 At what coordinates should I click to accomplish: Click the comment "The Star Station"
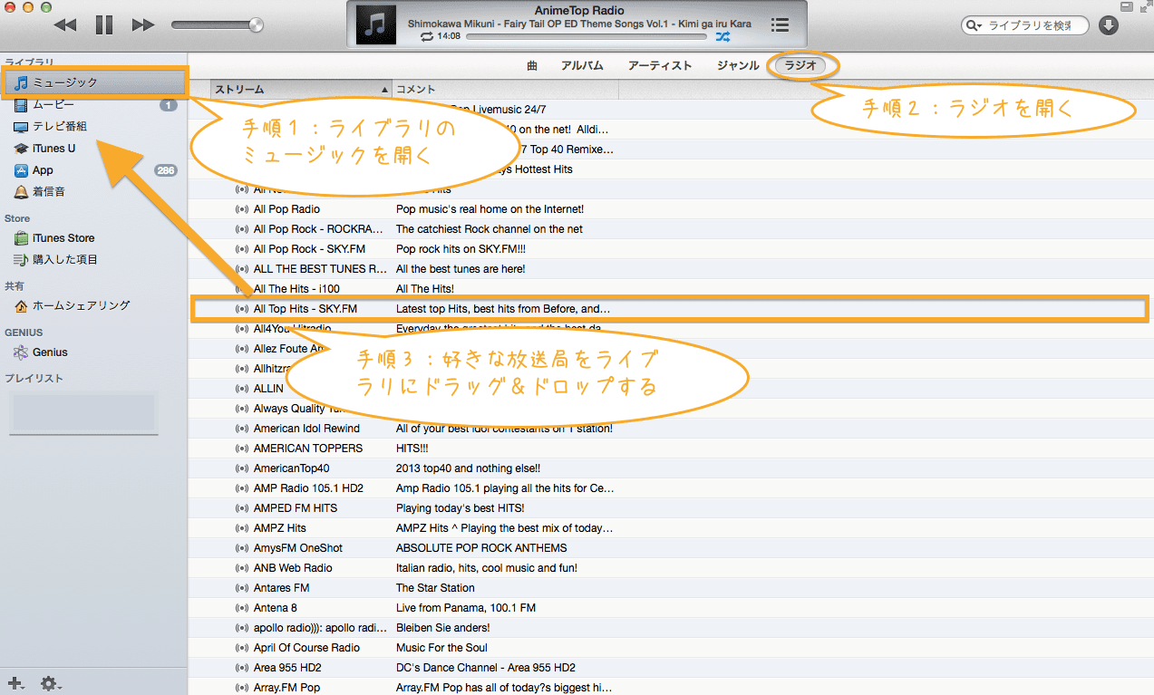point(435,588)
